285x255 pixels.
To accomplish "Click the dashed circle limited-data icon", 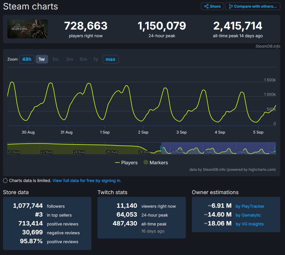I will coord(5,181).
